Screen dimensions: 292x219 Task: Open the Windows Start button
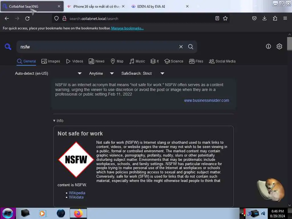point(8,213)
